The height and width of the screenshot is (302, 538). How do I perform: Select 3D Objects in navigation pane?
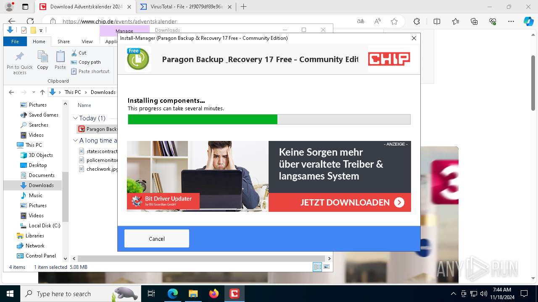[x=37, y=155]
